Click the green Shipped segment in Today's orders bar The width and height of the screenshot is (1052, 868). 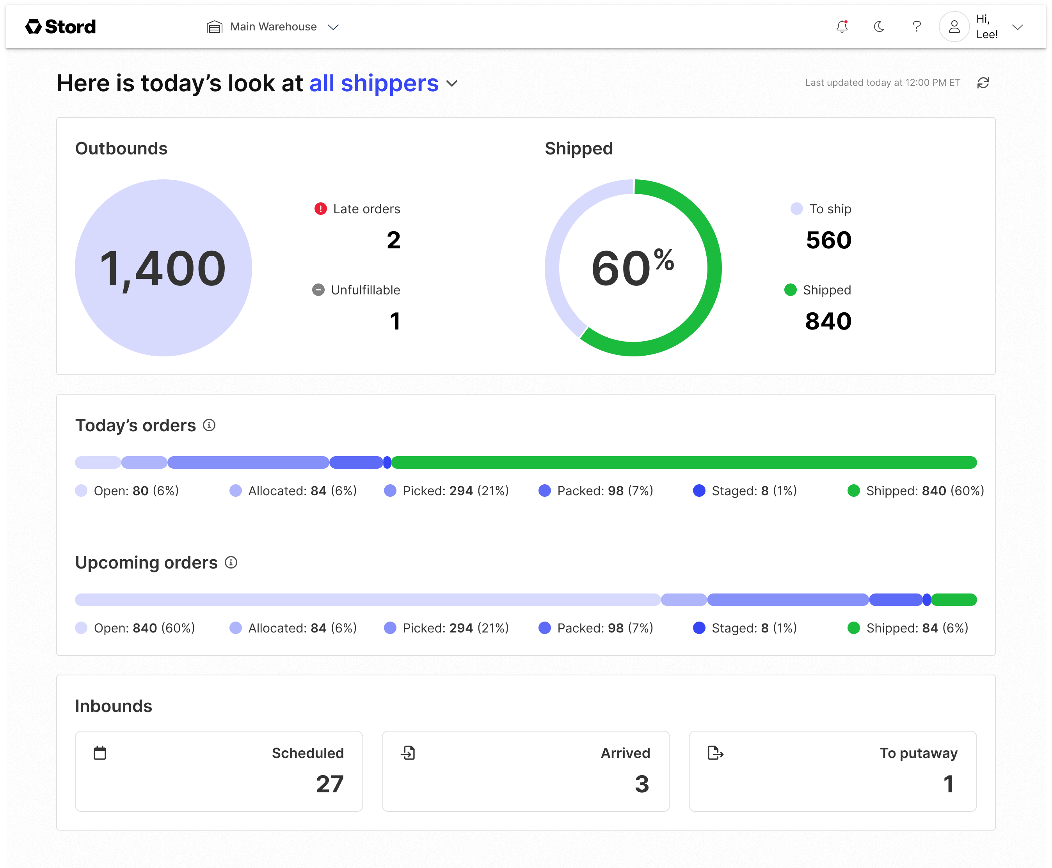(683, 462)
